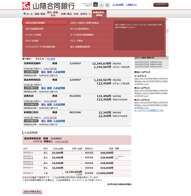191x196 pixels.
Task: Select the large あ font size button
Action: tap(107, 5)
